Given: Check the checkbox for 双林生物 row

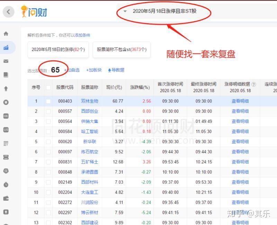Looking at the screenshot, I should click(x=48, y=101).
